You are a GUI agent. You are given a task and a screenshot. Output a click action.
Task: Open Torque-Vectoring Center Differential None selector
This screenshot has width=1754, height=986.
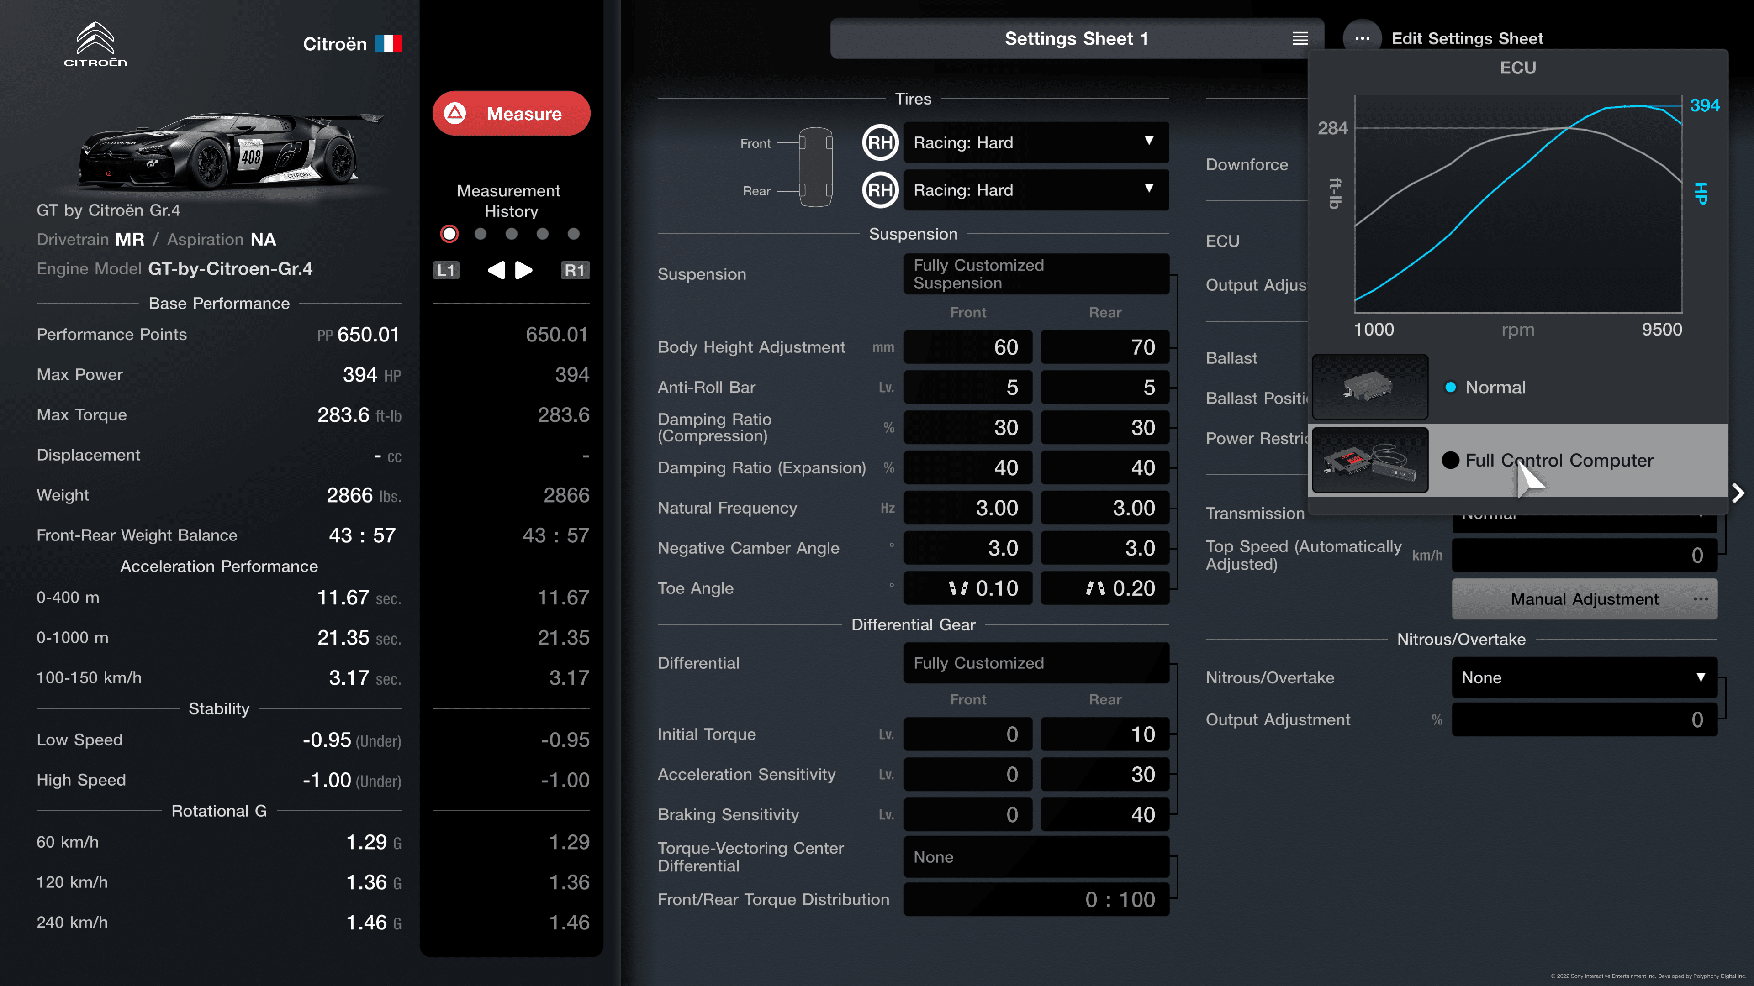coord(1035,857)
